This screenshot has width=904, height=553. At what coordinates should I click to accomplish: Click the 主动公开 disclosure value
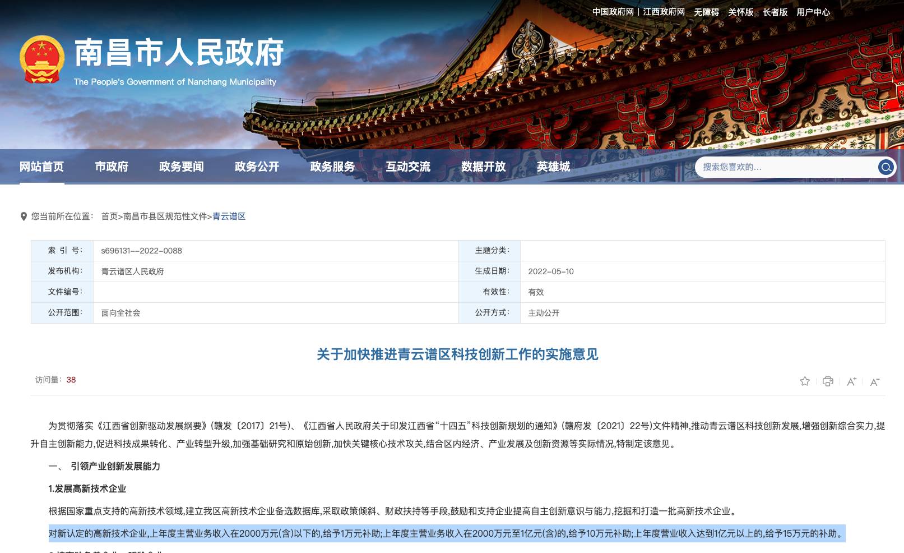click(544, 313)
